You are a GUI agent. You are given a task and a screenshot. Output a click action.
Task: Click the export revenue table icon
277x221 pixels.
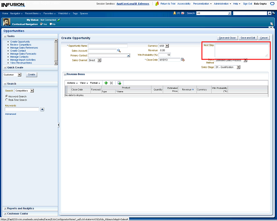pyautogui.click(x=119, y=82)
